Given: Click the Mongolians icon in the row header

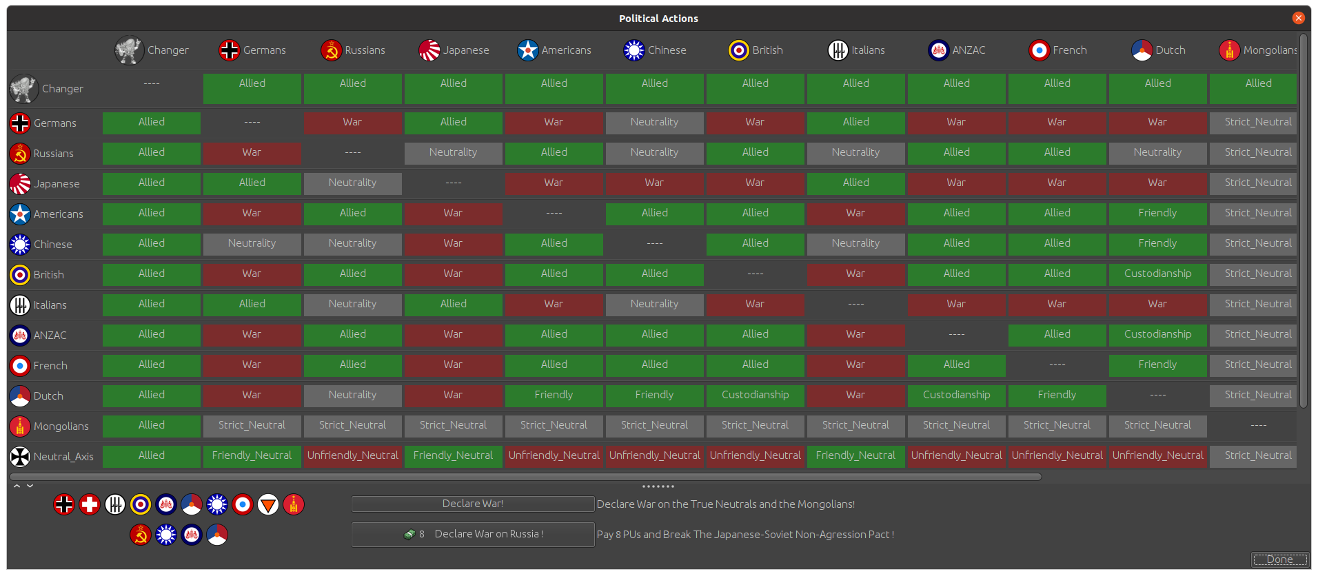Looking at the screenshot, I should (x=20, y=426).
